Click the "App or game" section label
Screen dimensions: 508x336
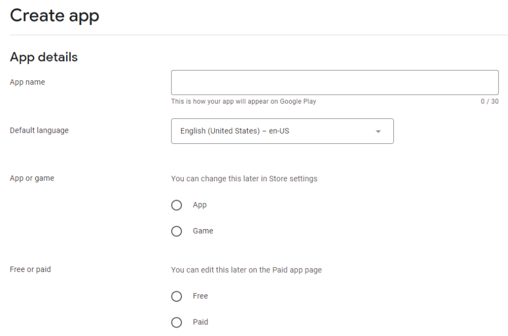pos(32,178)
